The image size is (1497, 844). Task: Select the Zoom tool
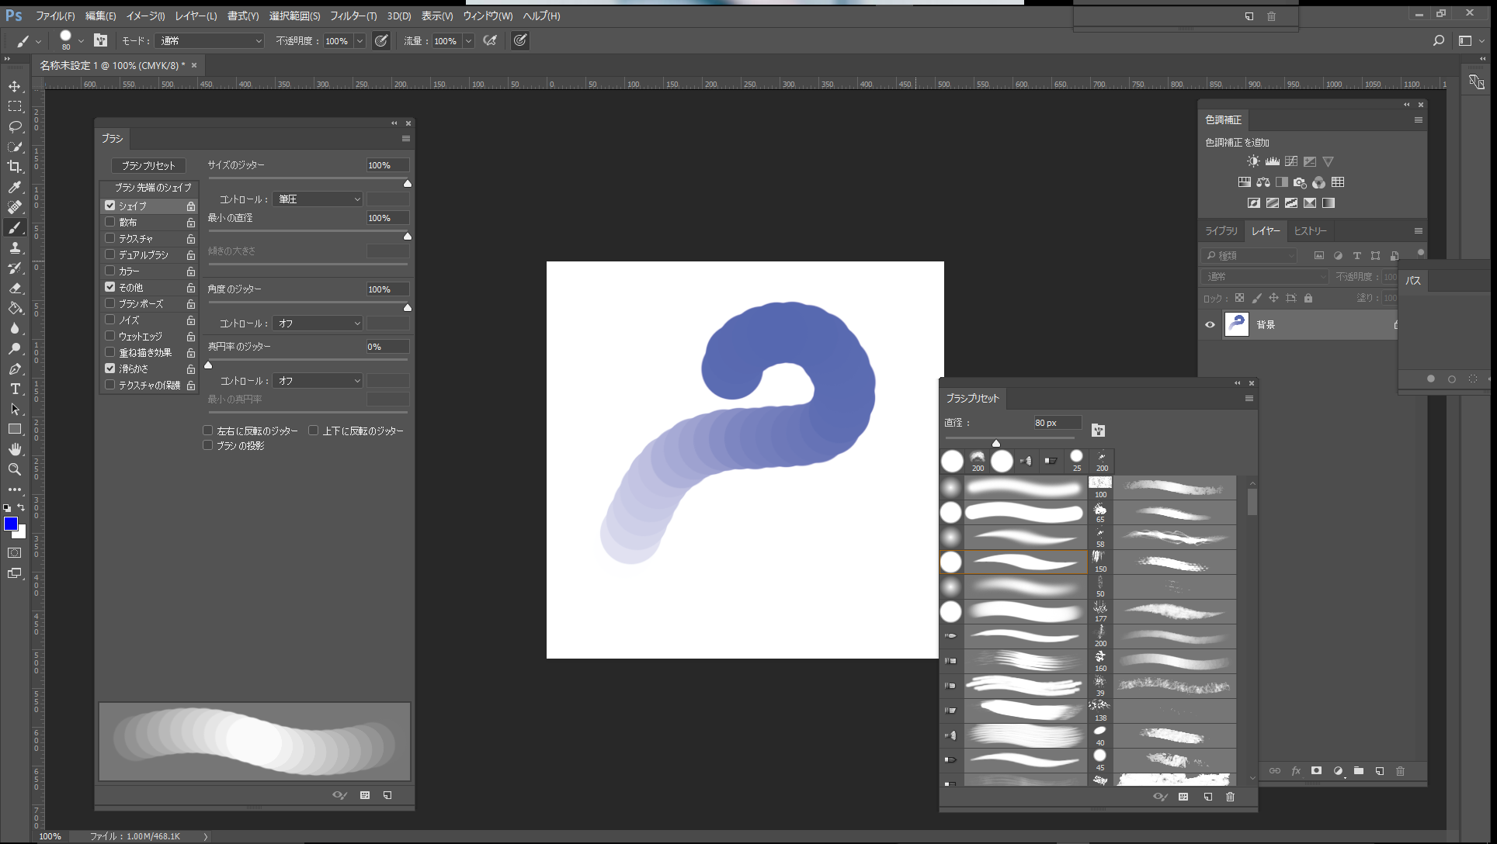pyautogui.click(x=15, y=469)
